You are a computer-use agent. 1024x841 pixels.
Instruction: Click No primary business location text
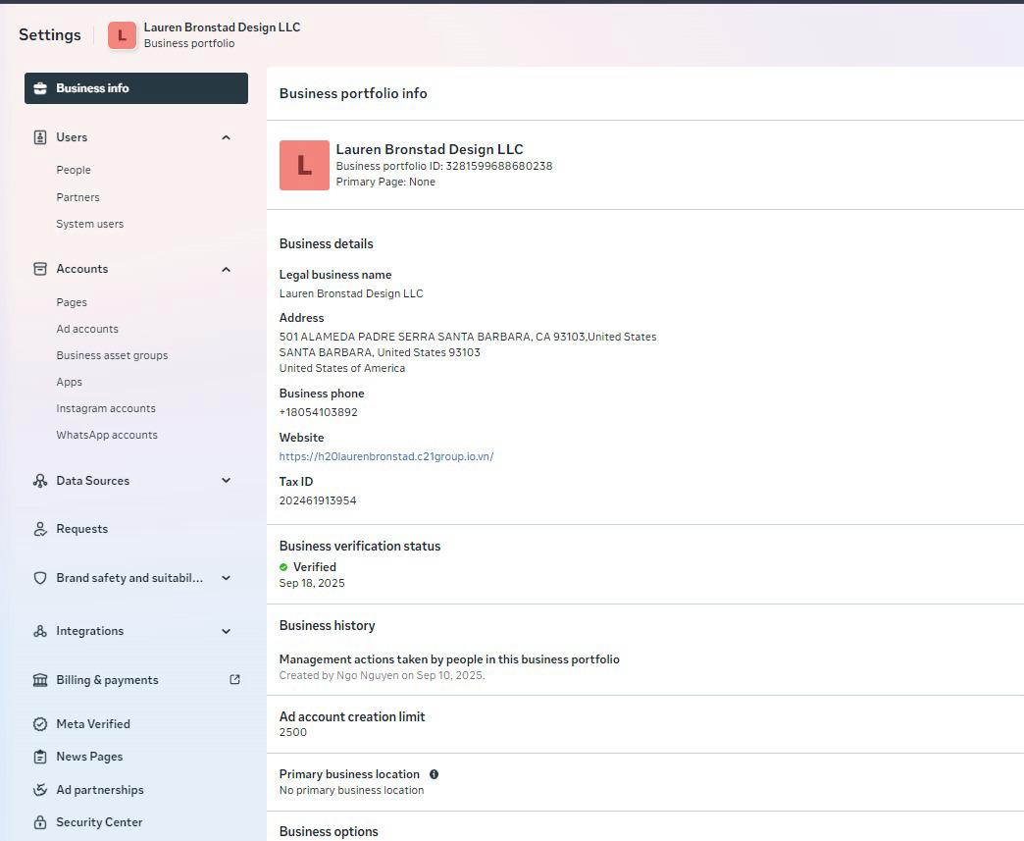[x=351, y=790]
